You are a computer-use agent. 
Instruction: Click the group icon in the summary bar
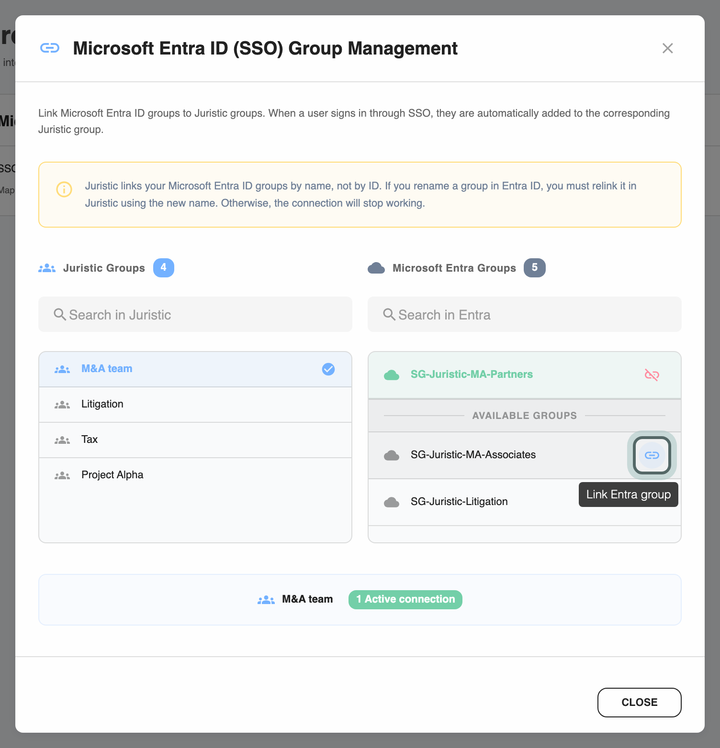pyautogui.click(x=266, y=600)
